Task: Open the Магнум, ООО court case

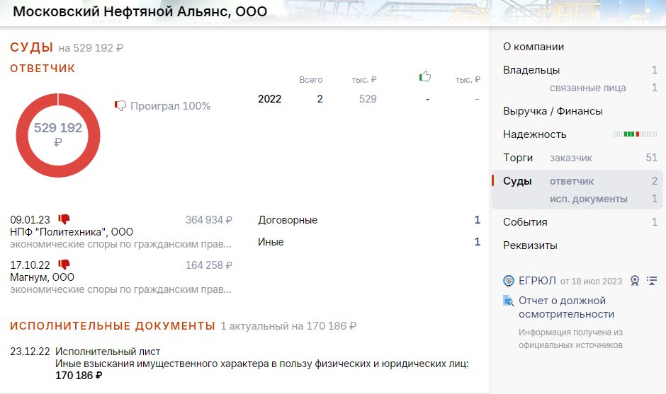Action: tap(42, 277)
